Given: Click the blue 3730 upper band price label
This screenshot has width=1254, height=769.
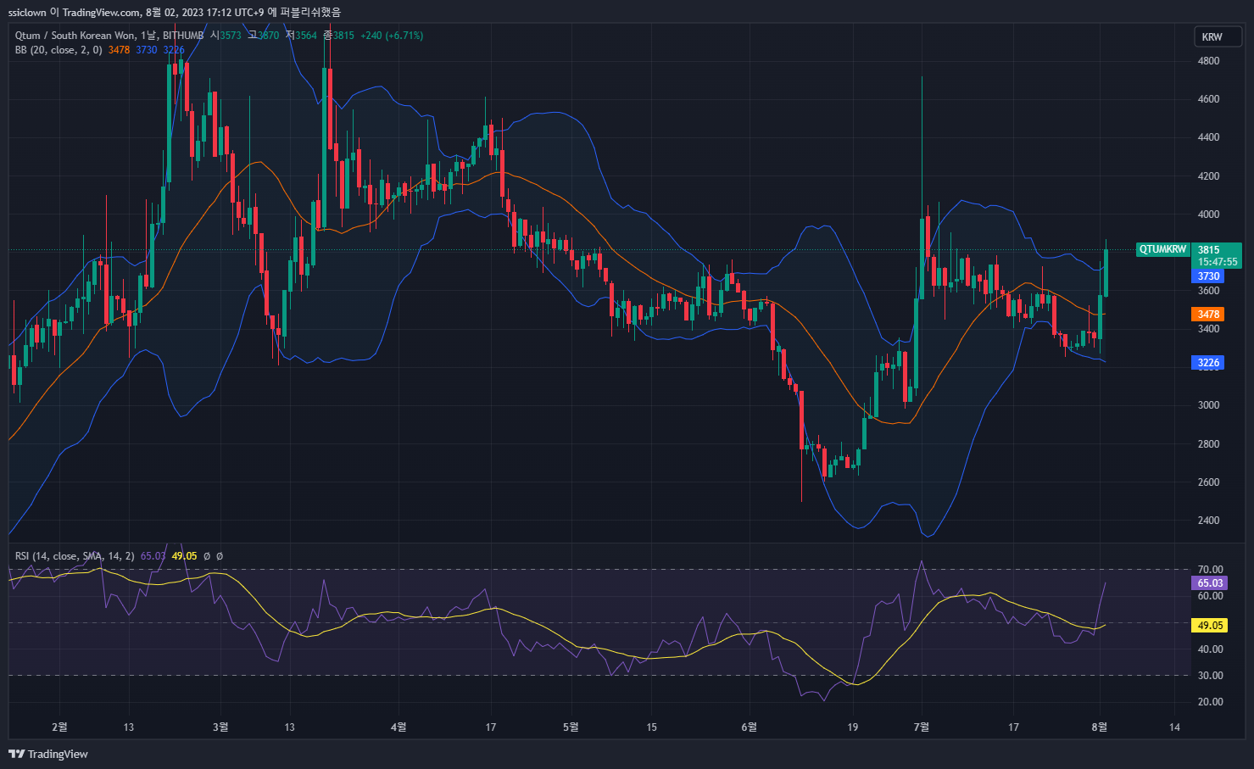Looking at the screenshot, I should pos(1208,276).
